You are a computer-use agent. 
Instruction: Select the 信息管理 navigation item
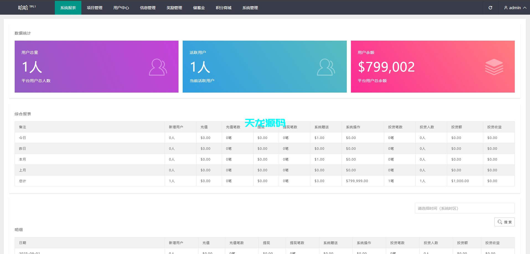pyautogui.click(x=148, y=7)
